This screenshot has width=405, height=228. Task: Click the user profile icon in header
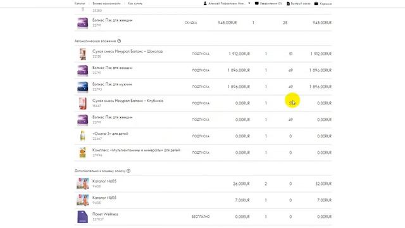coord(205,3)
